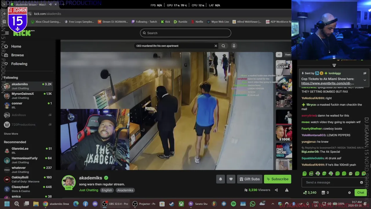Open Browse in Kick sidebar

[x=17, y=55]
